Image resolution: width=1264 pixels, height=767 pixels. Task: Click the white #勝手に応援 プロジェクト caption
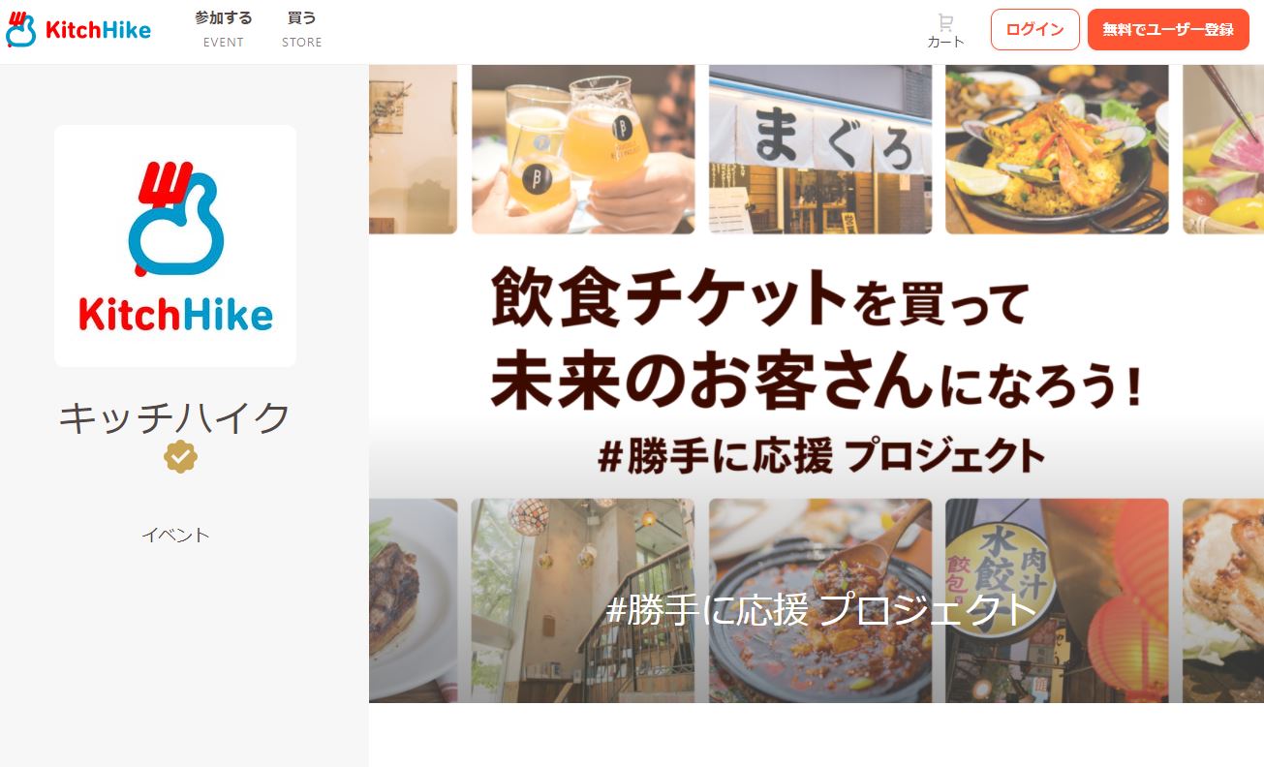(821, 610)
